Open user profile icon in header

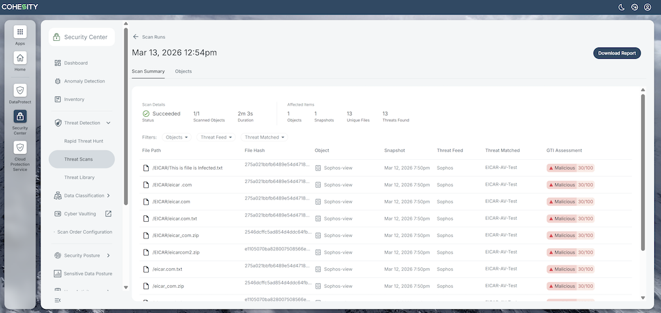[648, 7]
